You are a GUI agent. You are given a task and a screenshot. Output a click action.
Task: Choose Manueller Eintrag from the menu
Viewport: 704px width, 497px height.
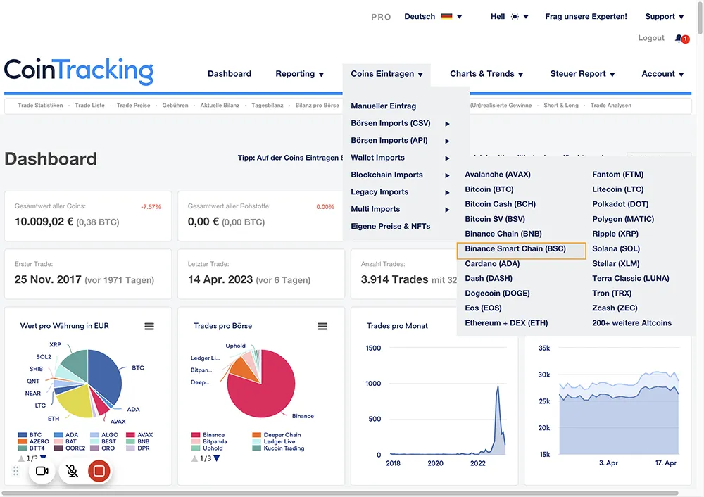pos(384,106)
